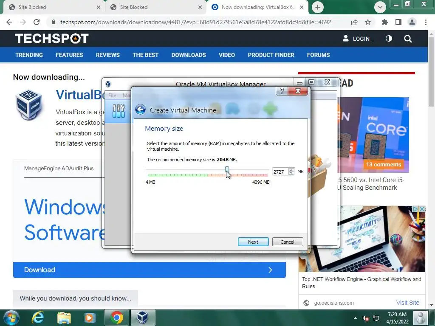Open Intel Core article thumbnail
The height and width of the screenshot is (326, 435).
pyautogui.click(x=373, y=135)
